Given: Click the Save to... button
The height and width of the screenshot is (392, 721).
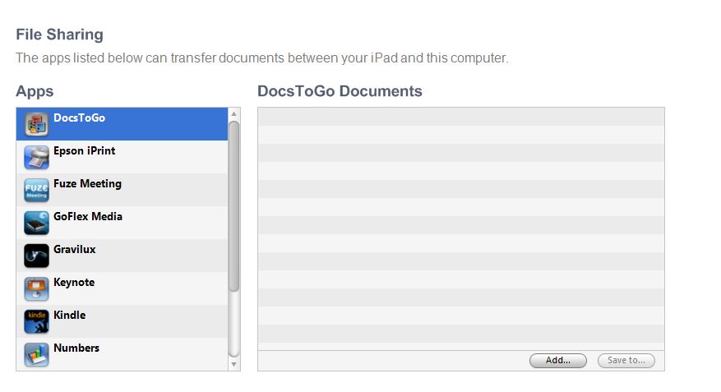Looking at the screenshot, I should pos(626,360).
